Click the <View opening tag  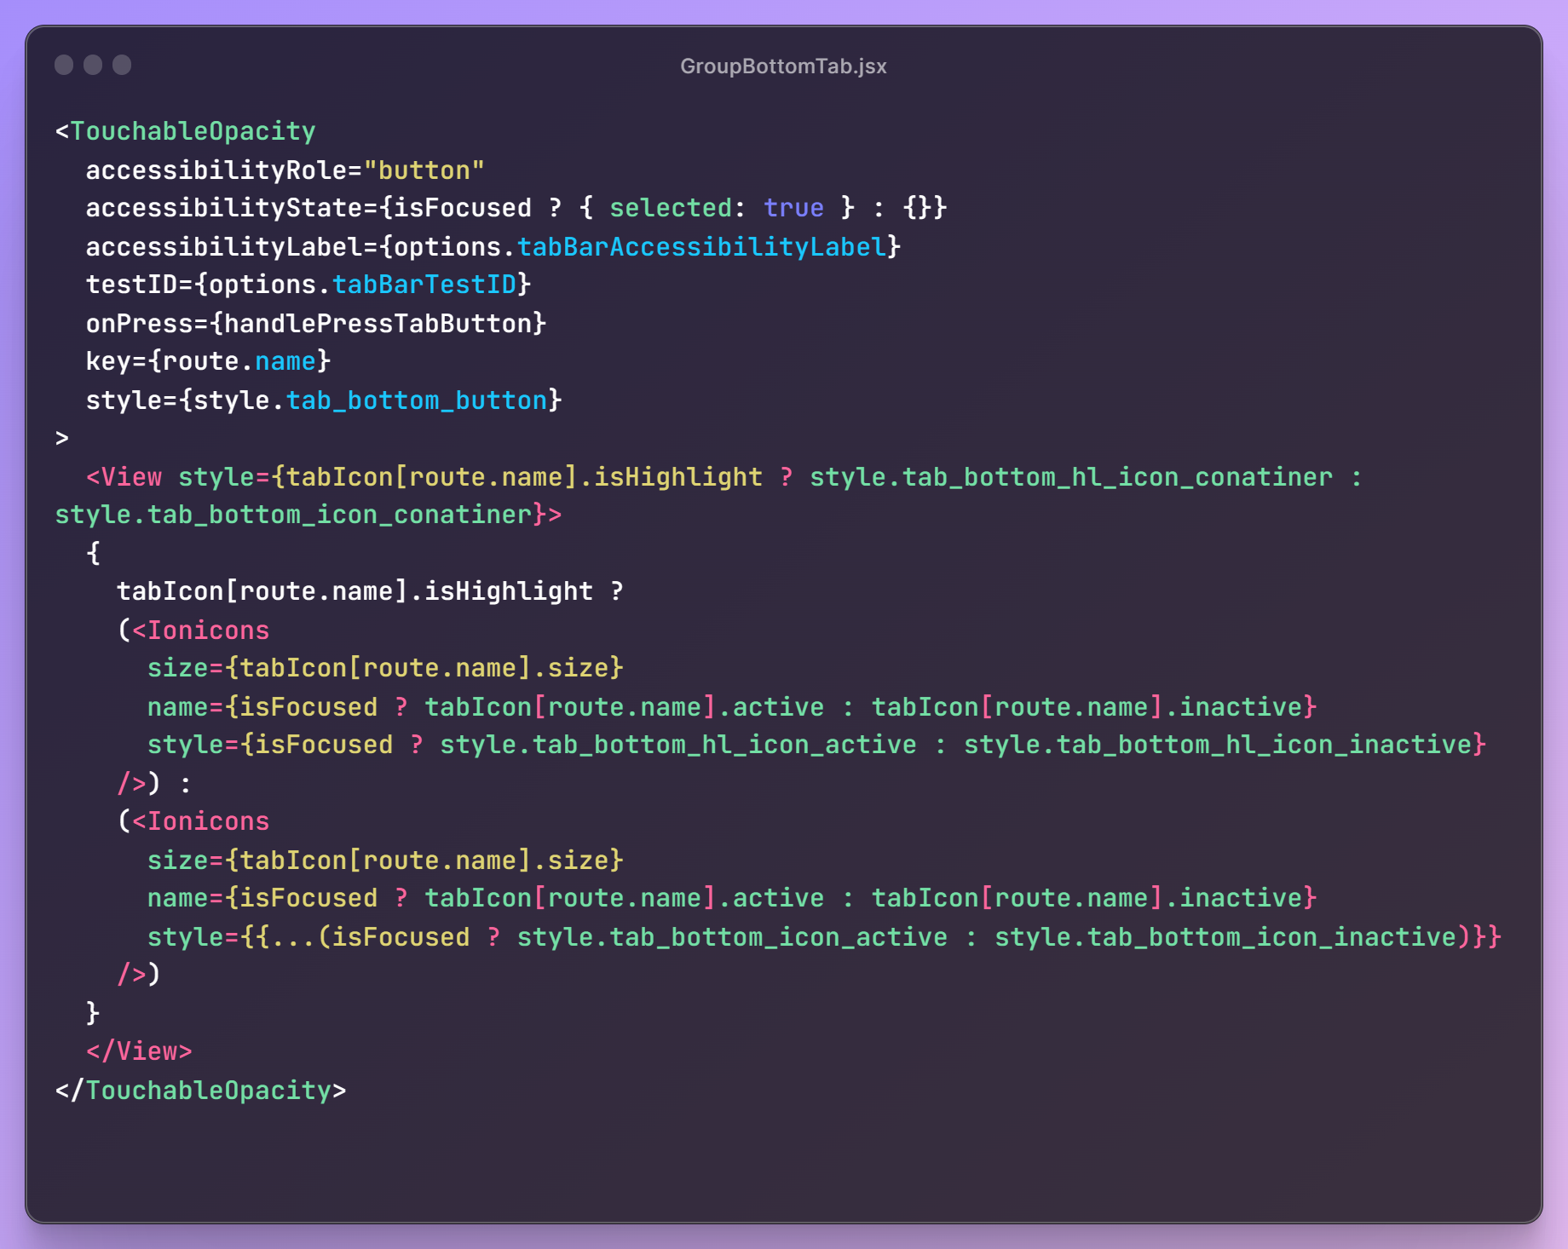[x=124, y=477]
